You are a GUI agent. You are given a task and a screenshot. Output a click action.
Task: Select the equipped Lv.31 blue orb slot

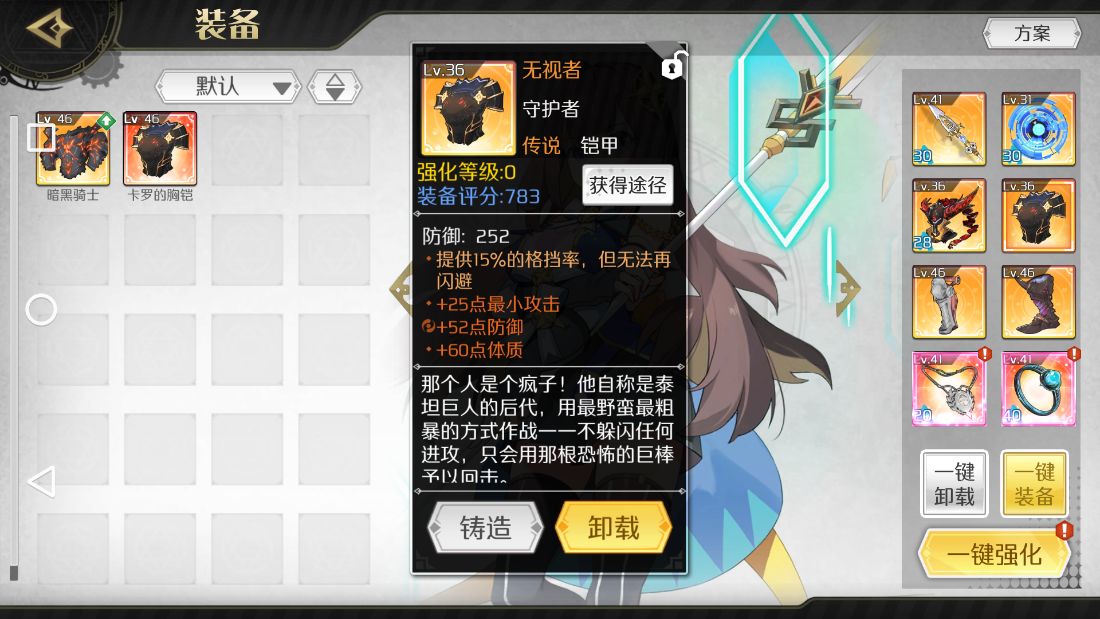(1038, 129)
